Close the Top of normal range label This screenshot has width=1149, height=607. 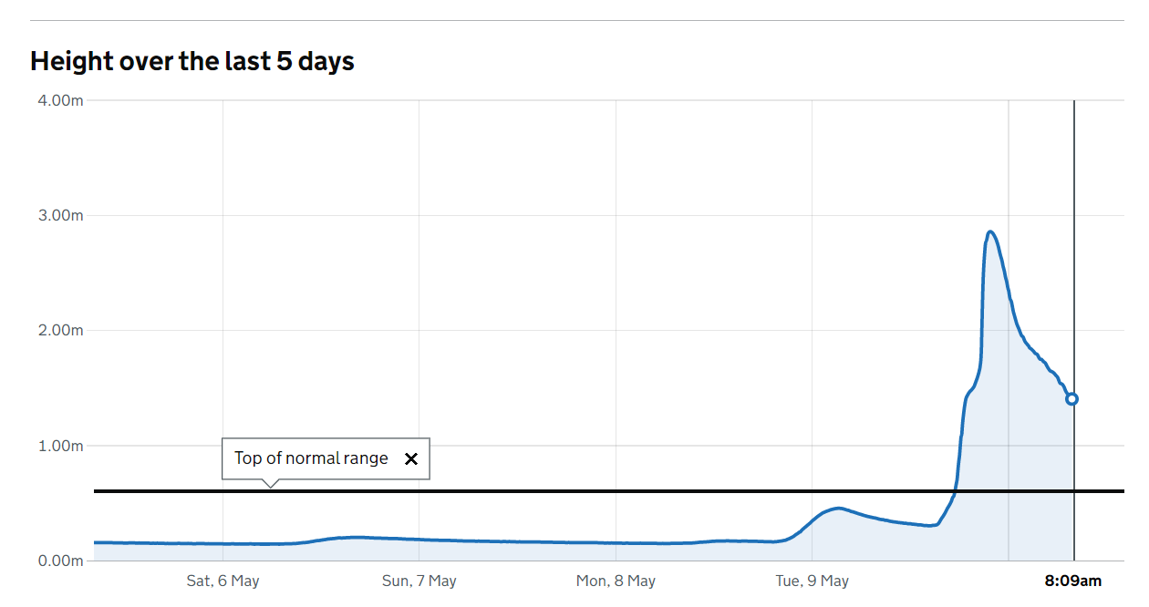coord(410,458)
